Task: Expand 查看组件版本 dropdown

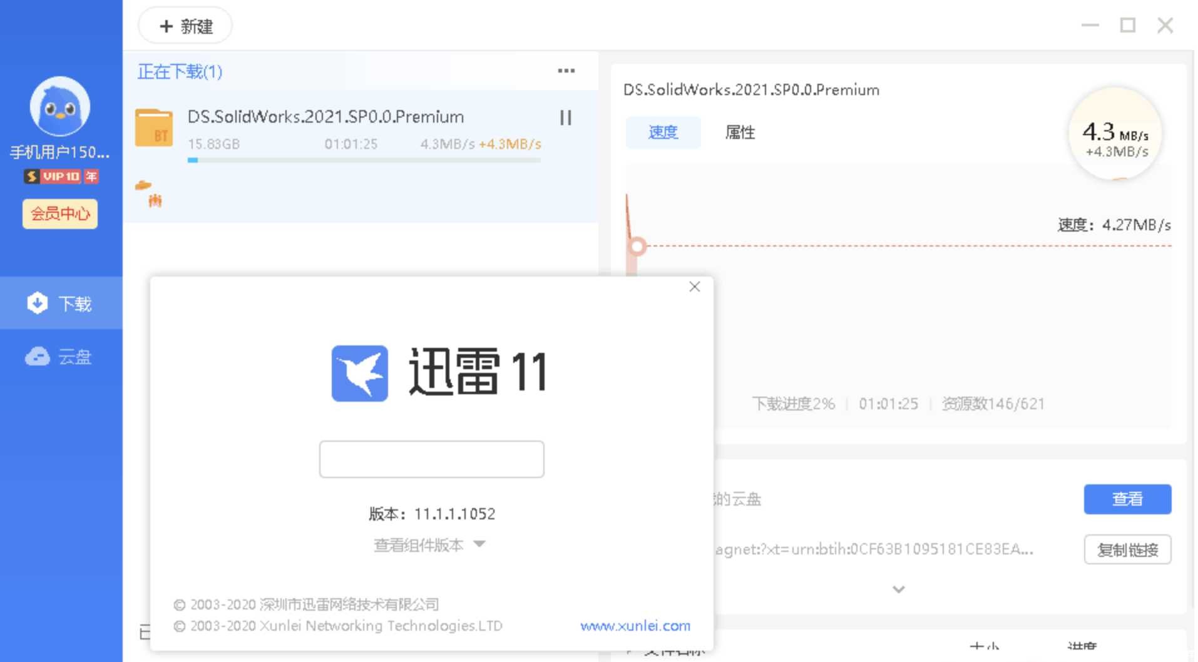Action: [x=429, y=545]
